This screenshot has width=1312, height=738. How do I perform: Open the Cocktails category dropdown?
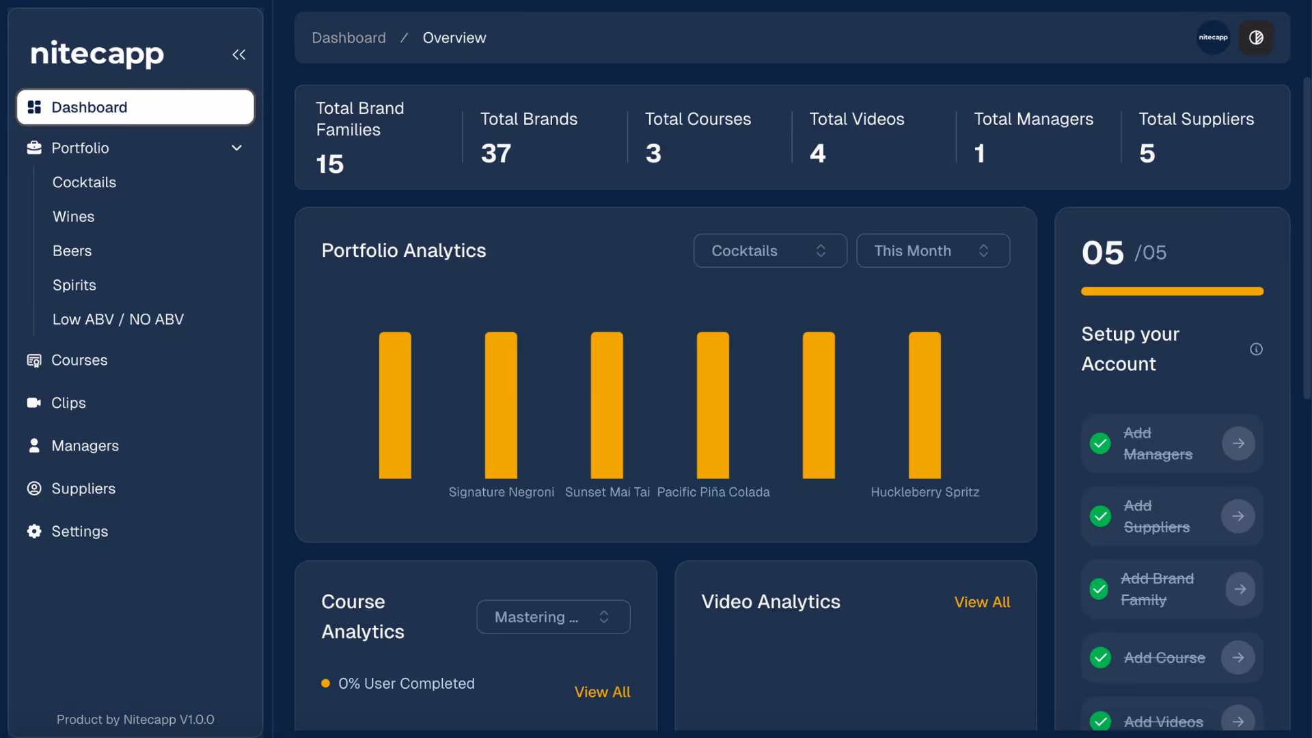click(x=770, y=251)
